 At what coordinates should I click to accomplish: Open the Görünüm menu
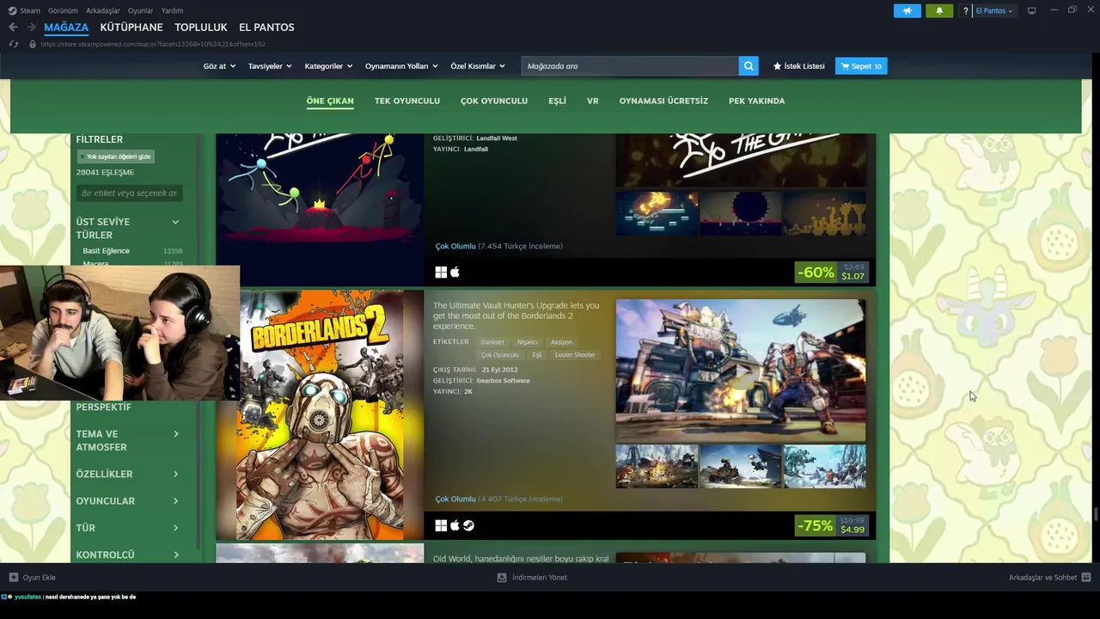pyautogui.click(x=63, y=10)
